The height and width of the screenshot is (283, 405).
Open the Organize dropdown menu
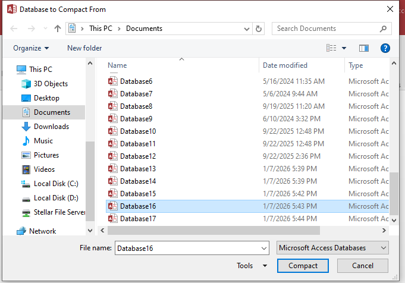[x=31, y=48]
